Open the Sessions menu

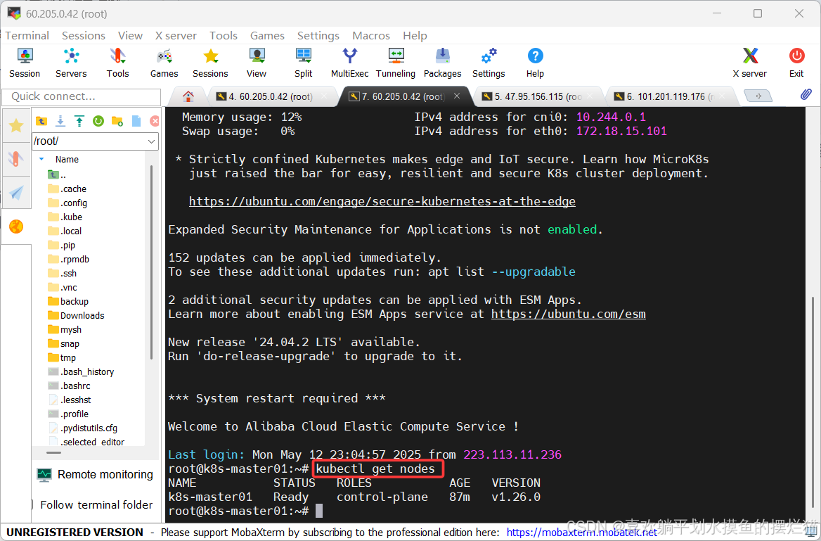tap(83, 36)
